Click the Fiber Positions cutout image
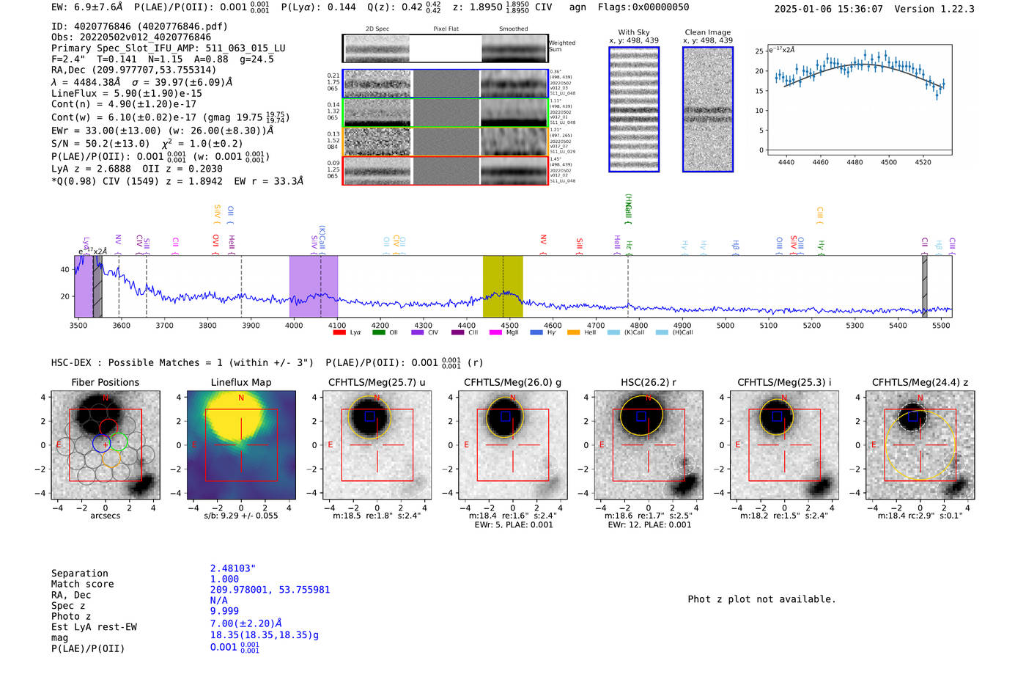Screen dimensions: 1026x699 coord(106,445)
